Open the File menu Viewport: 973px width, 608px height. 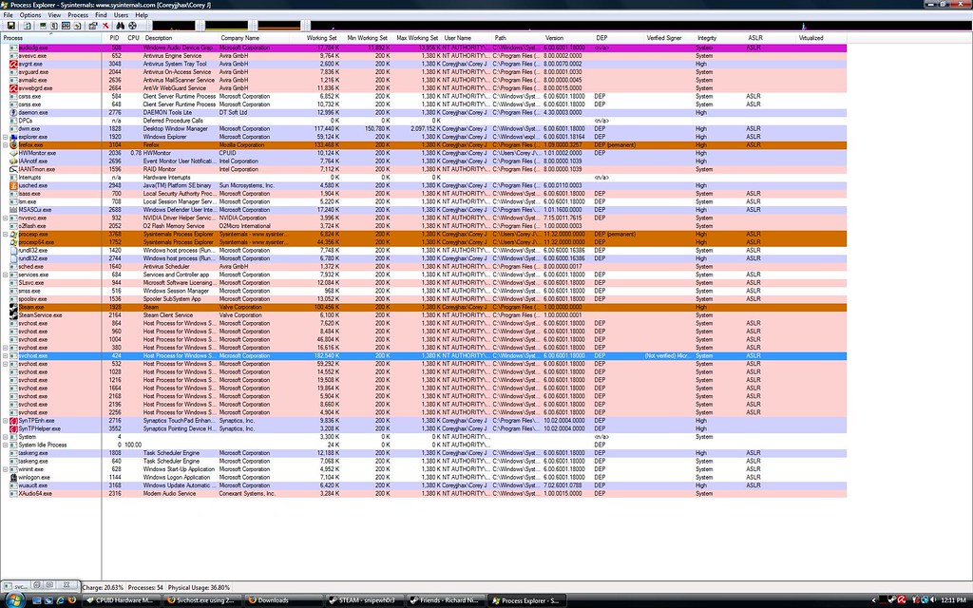click(x=8, y=15)
